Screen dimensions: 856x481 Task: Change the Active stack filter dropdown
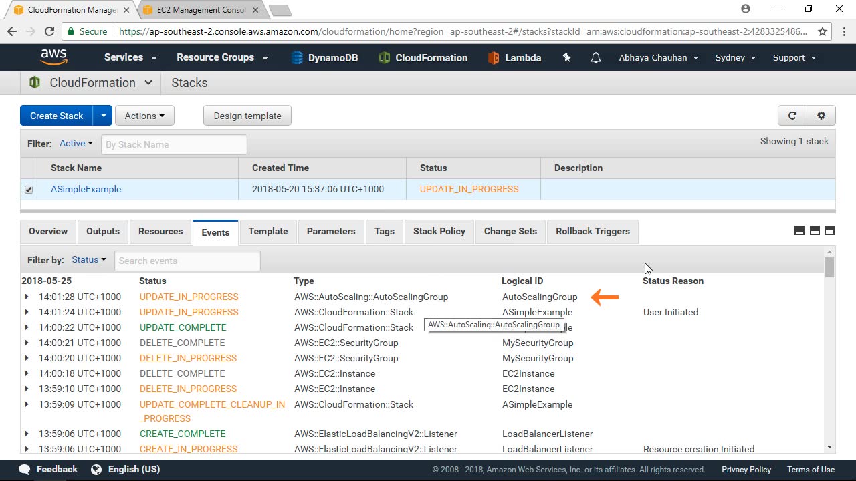point(76,143)
